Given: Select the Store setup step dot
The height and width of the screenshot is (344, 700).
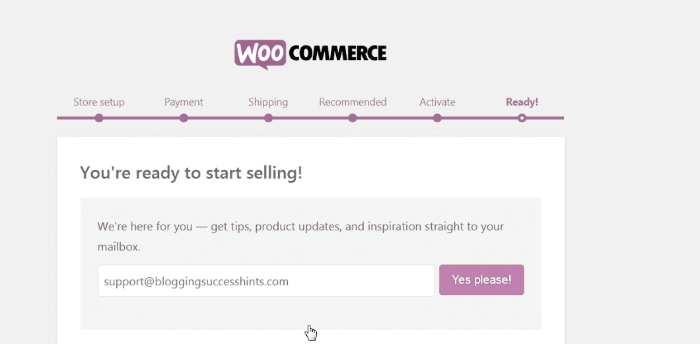Looking at the screenshot, I should [x=99, y=118].
